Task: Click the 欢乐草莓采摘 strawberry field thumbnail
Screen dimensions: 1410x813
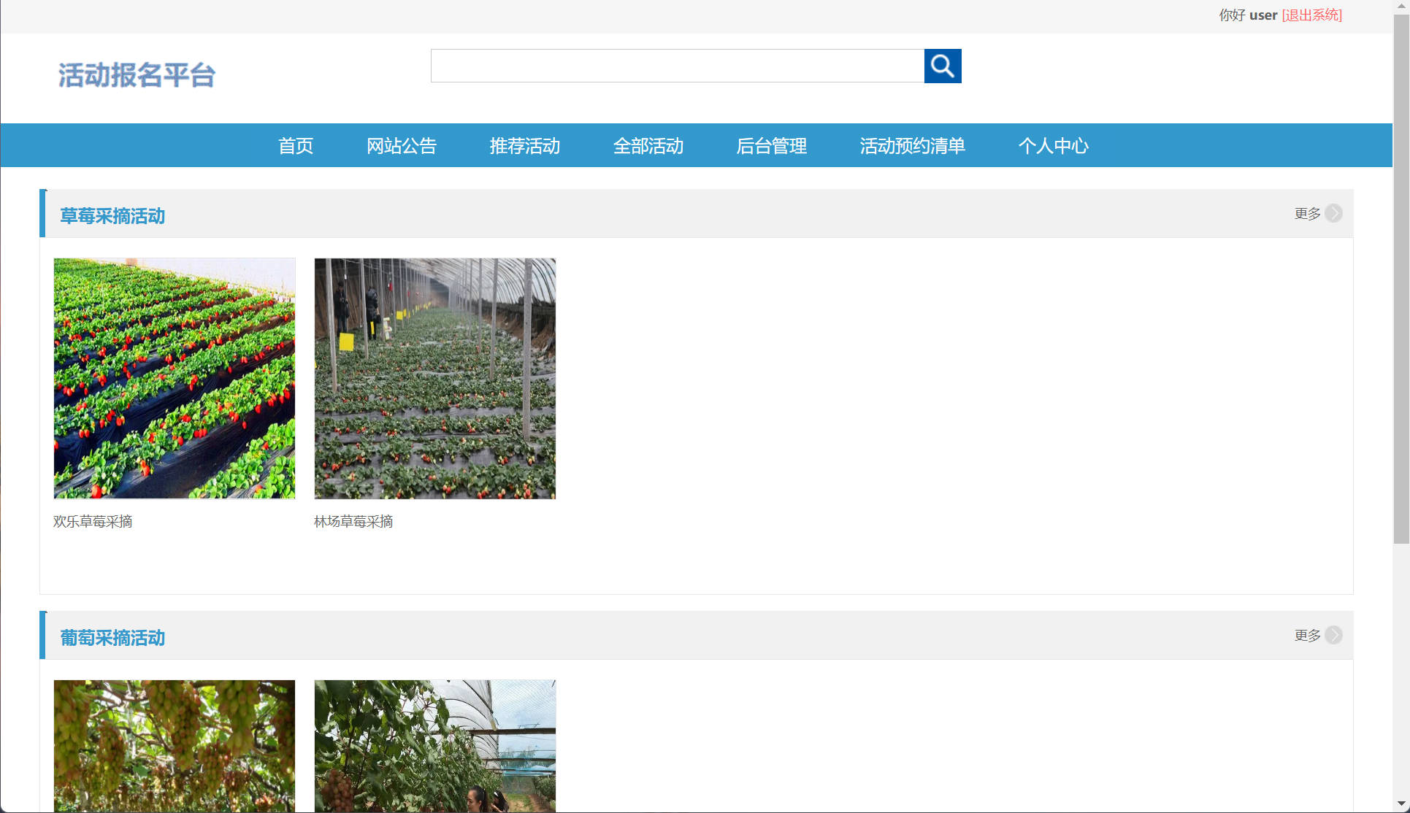Action: tap(174, 378)
